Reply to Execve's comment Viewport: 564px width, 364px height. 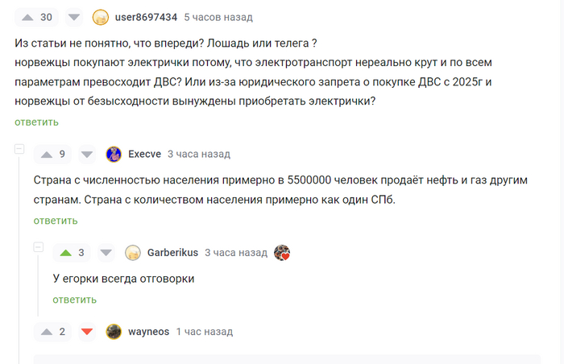[x=56, y=221]
